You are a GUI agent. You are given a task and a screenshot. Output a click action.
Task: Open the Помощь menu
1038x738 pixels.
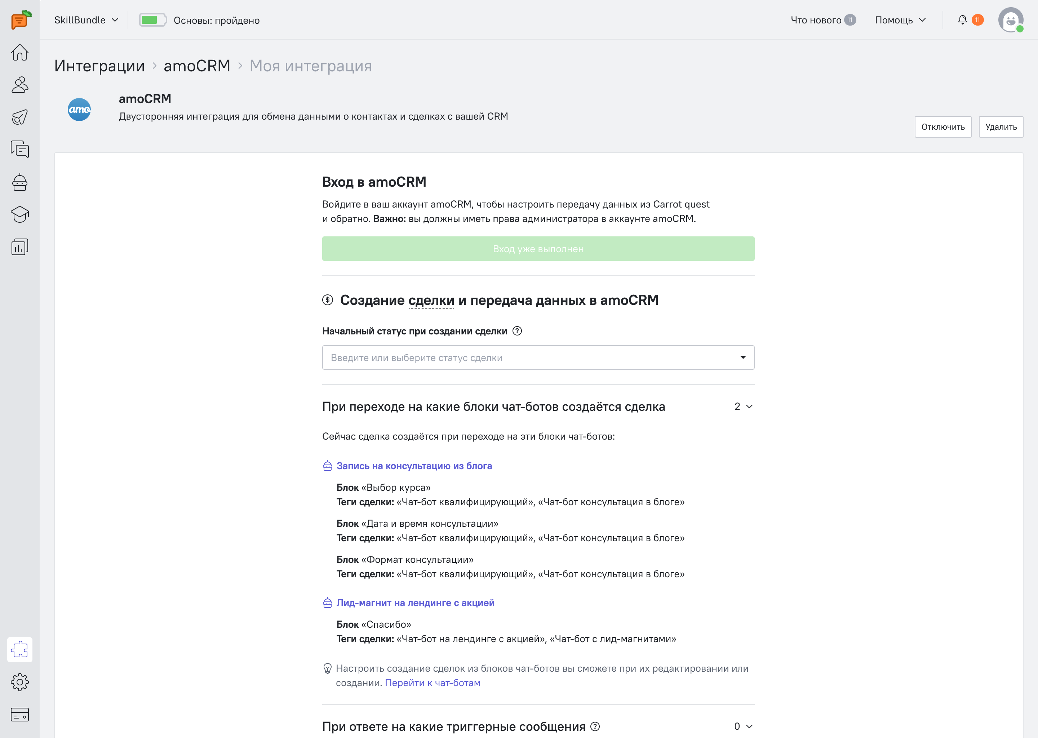(900, 20)
